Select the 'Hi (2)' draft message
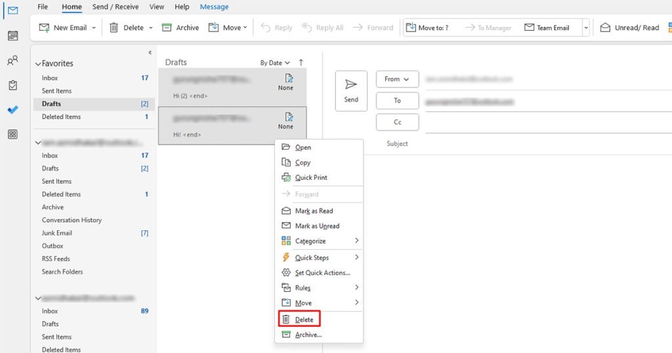 [x=233, y=87]
